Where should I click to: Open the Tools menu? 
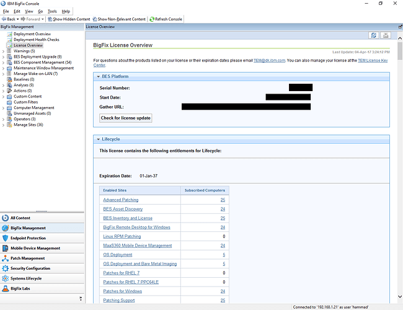pos(52,11)
